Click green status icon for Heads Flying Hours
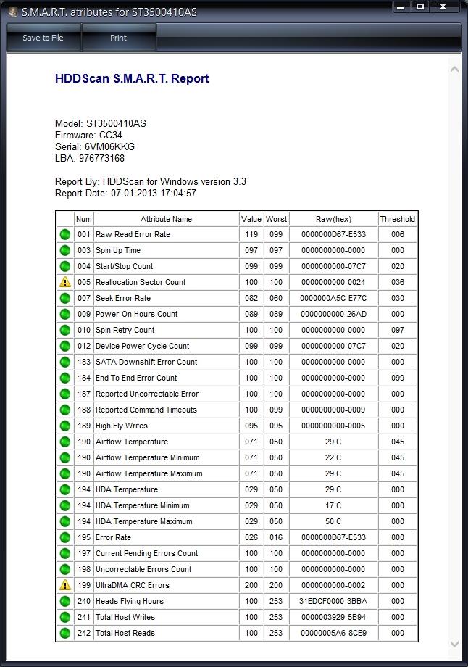The height and width of the screenshot is (667, 468). pyautogui.click(x=65, y=601)
